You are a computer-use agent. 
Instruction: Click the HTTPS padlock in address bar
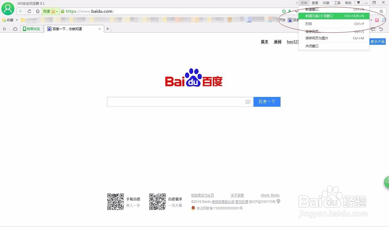tap(63, 11)
